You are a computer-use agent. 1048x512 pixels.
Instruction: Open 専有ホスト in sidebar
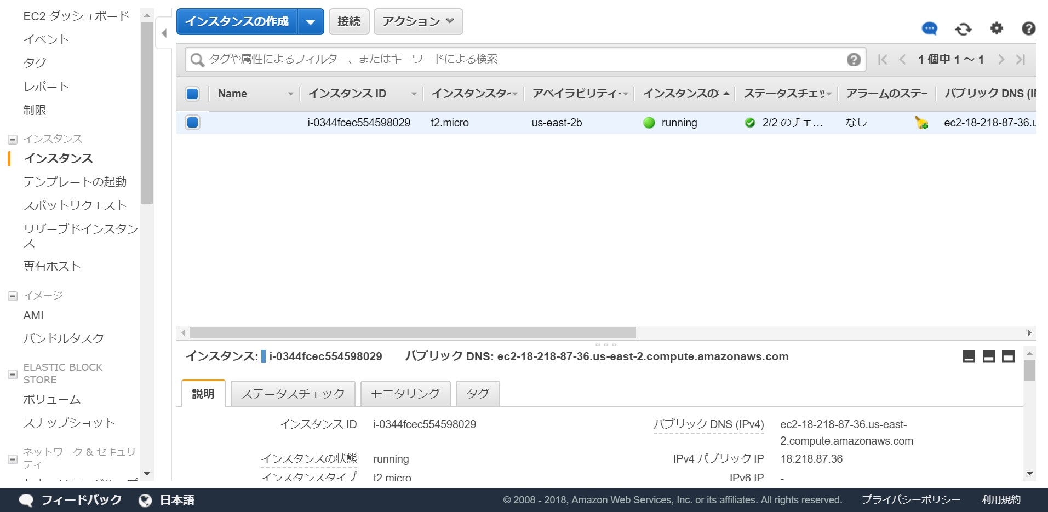click(52, 266)
